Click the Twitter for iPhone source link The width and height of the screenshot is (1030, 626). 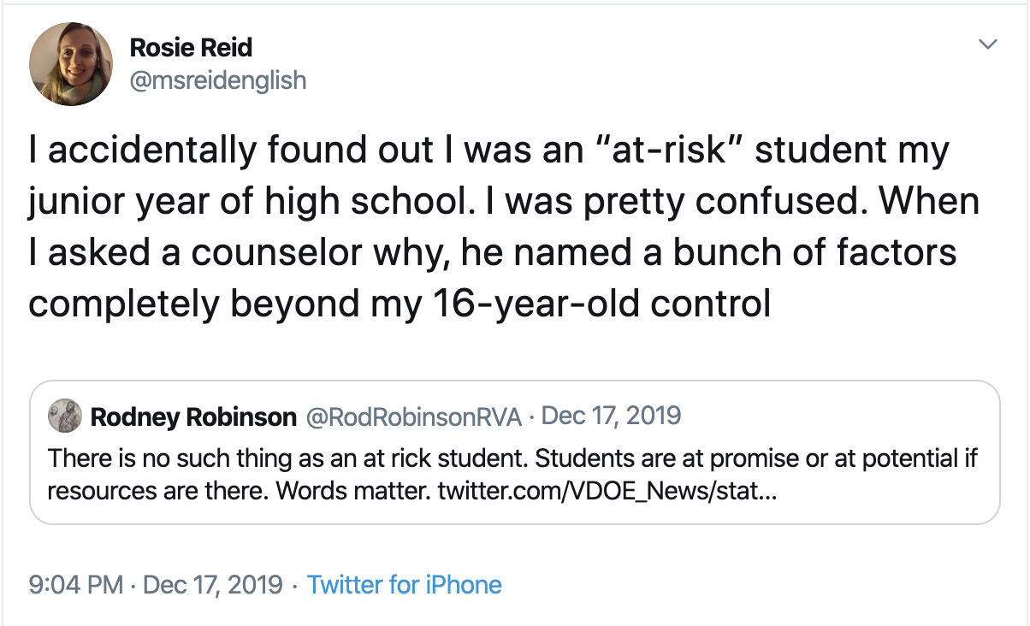[404, 585]
